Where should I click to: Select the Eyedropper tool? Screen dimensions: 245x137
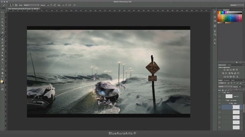(x=2, y=29)
